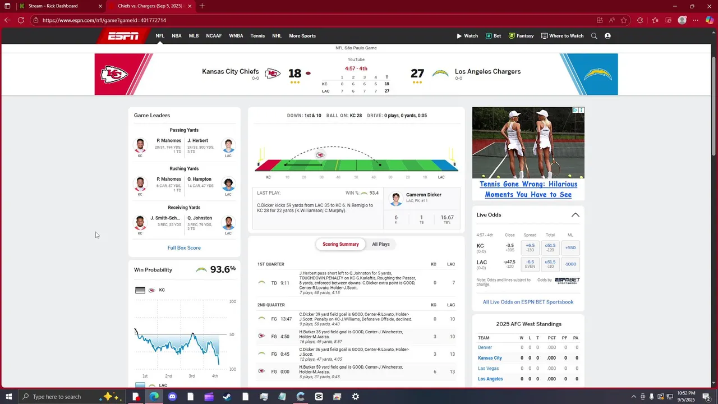Open new browser tab with plus icon
The height and width of the screenshot is (404, 718).
pos(202,6)
